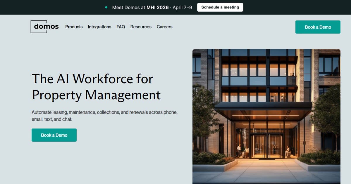Screen dimensions: 351x184
Task: Click Book a Demo in the header
Action: coord(318,27)
